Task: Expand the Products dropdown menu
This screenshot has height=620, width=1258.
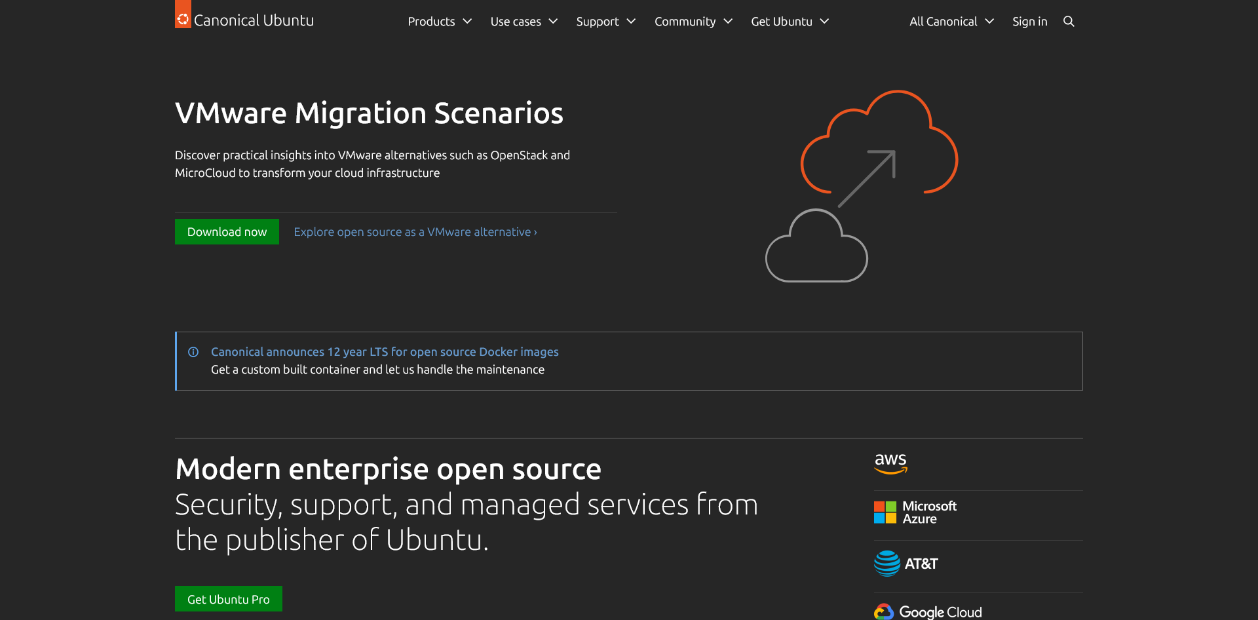Action: [x=440, y=22]
